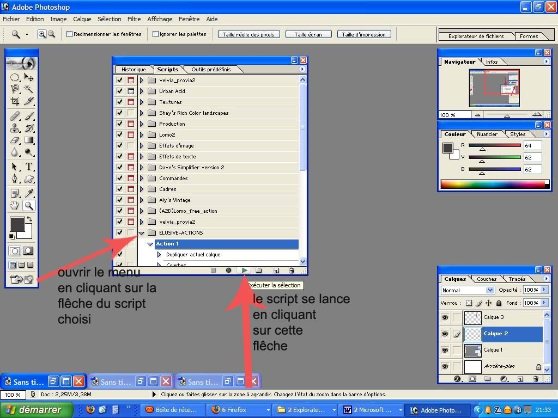Image resolution: width=558 pixels, height=418 pixels.
Task: Expand the 'Dupliquer actuel calque' step
Action: (159, 255)
